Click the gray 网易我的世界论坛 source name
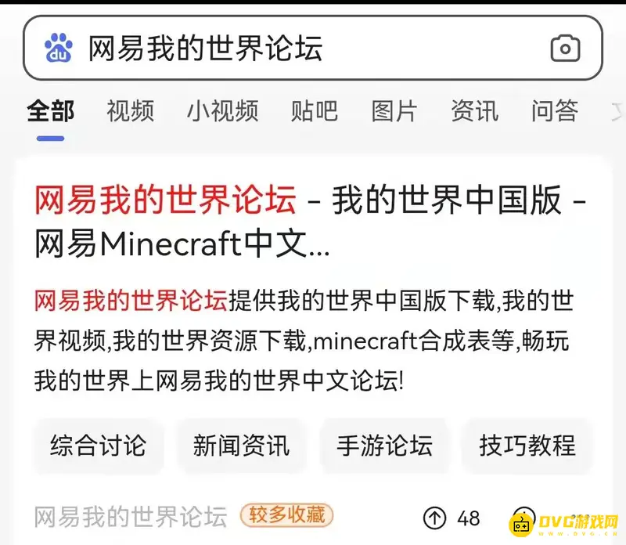This screenshot has height=545, width=626. click(131, 517)
